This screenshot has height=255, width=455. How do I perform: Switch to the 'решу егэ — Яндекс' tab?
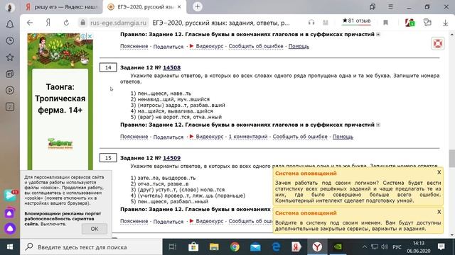coord(62,7)
